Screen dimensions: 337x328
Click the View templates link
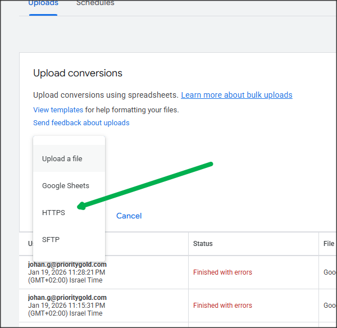58,110
